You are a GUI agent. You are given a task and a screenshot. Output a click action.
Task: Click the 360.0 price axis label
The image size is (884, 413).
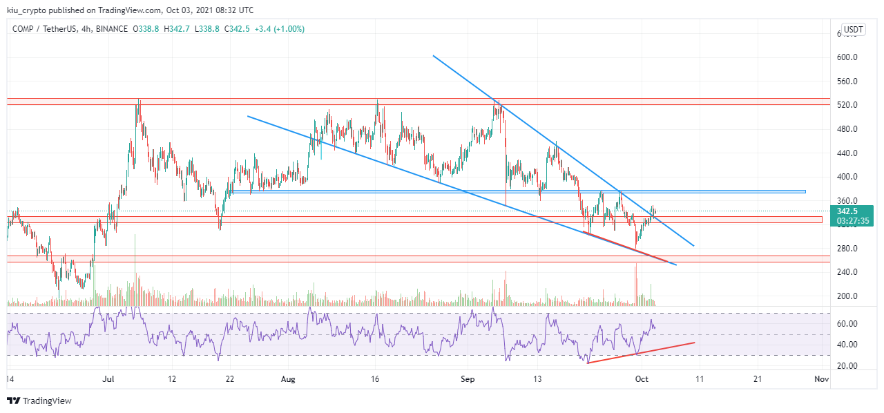[x=847, y=201]
